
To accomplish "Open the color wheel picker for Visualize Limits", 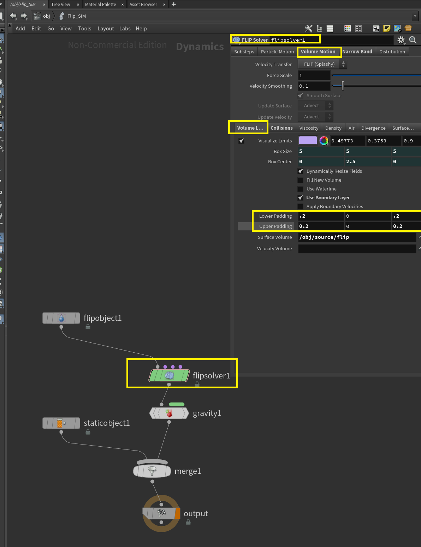I will (x=324, y=141).
